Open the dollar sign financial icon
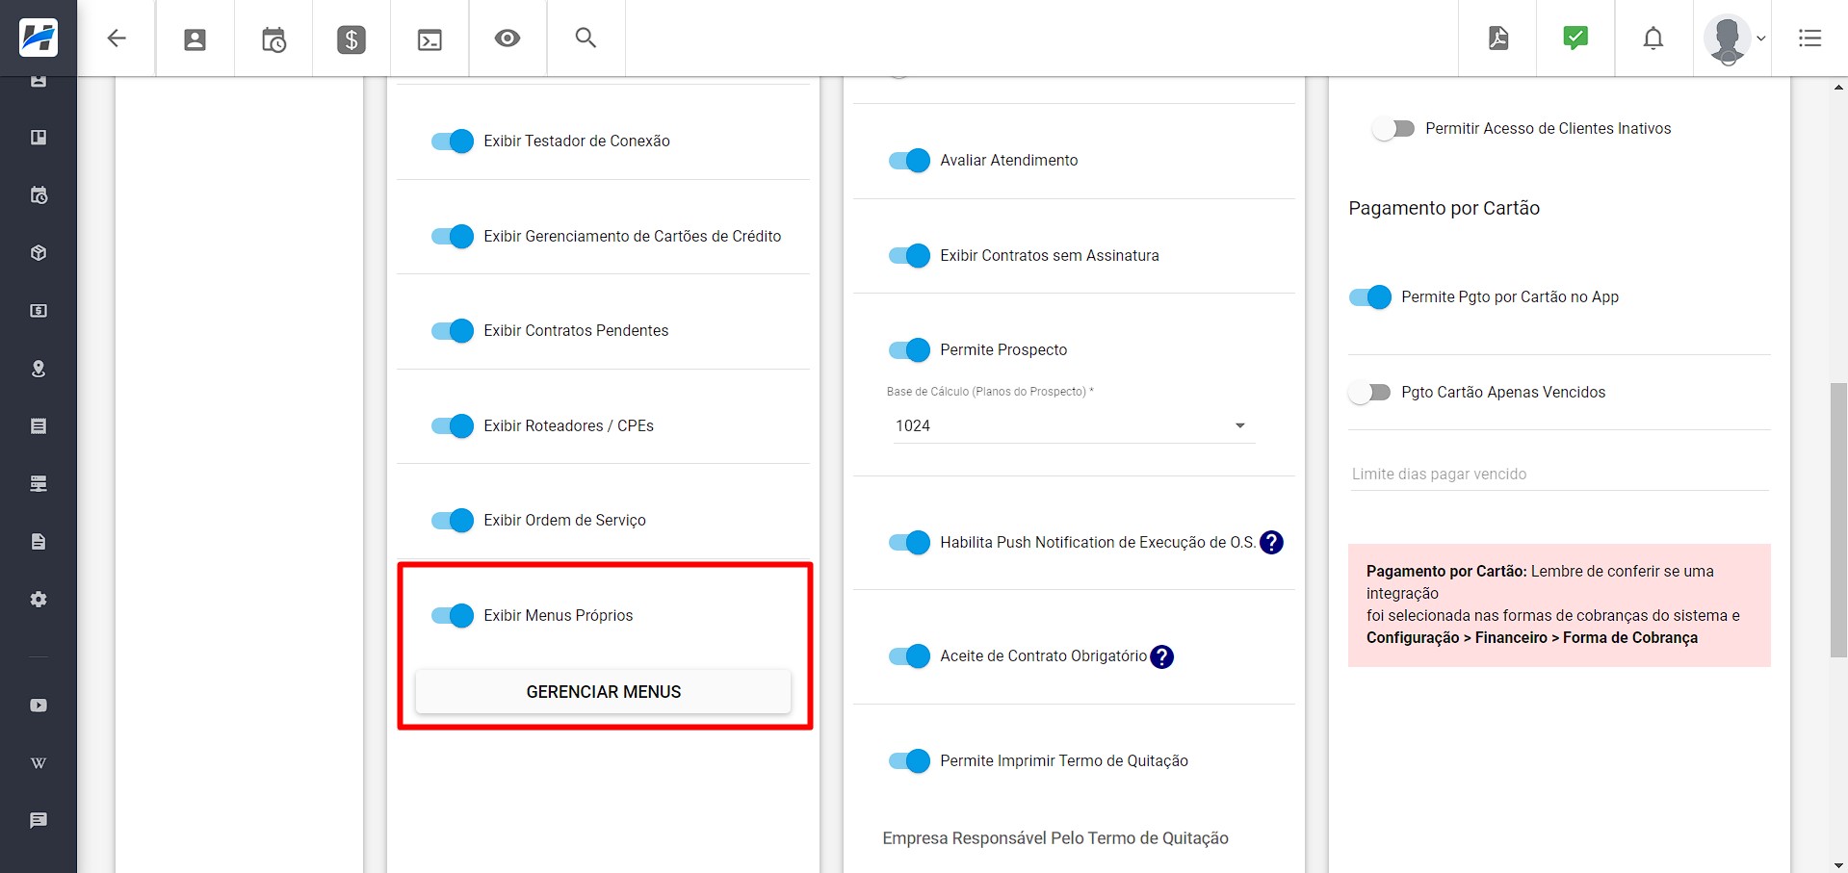This screenshot has height=873, width=1848. (x=351, y=39)
